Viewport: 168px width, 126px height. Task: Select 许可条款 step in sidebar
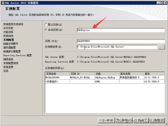click(x=8, y=28)
